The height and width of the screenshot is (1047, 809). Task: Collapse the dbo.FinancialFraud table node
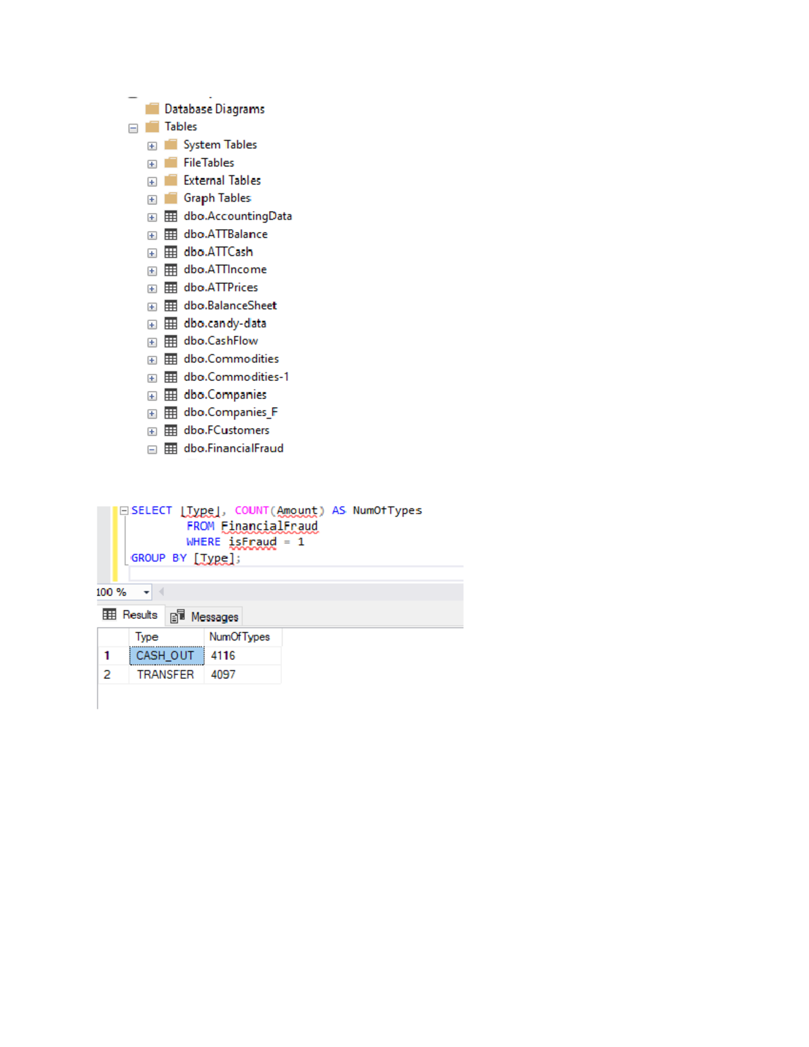click(152, 450)
